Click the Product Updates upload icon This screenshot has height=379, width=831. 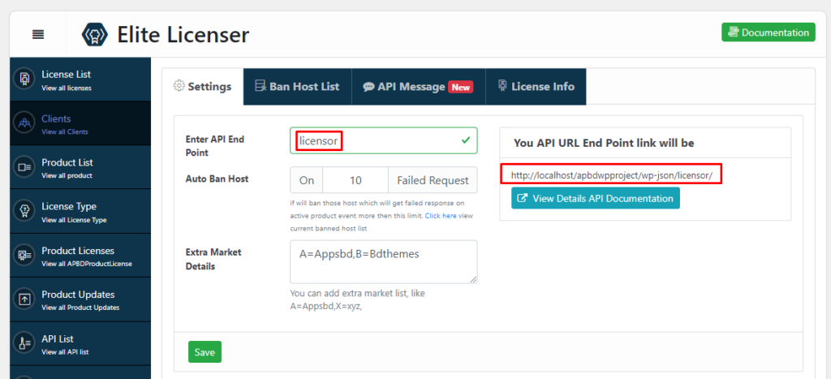[x=24, y=299]
